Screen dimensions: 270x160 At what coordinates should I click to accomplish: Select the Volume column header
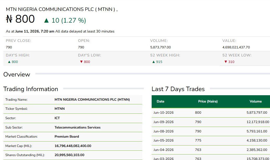pos(255,101)
